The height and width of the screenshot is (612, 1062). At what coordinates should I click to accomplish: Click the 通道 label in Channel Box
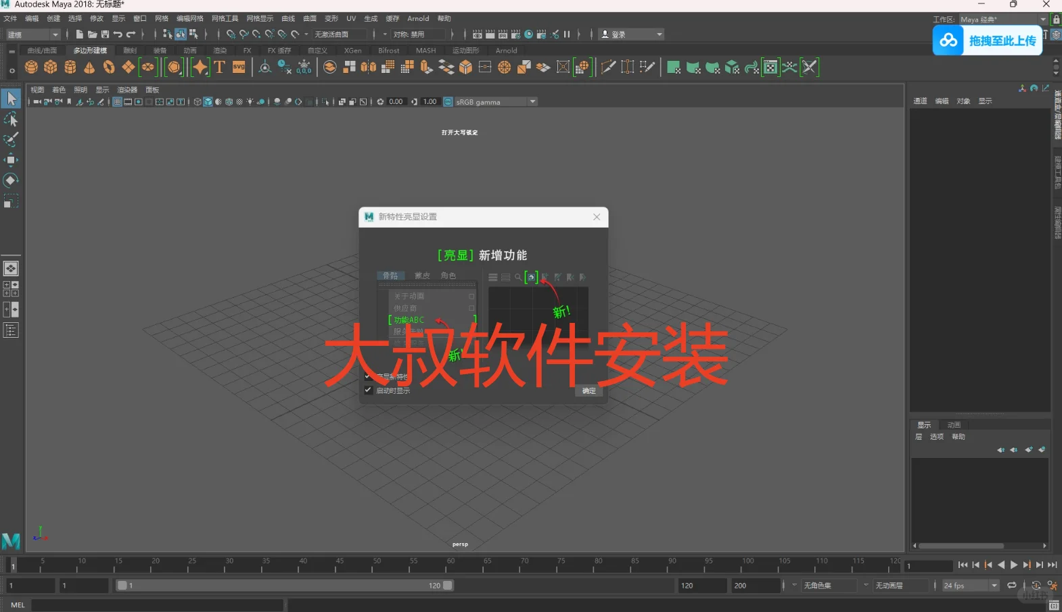pos(920,101)
